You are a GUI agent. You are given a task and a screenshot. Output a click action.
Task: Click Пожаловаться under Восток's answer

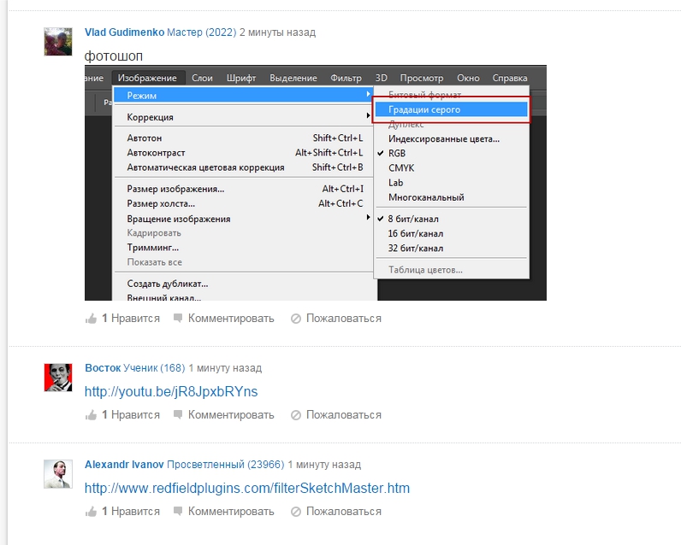click(x=344, y=415)
